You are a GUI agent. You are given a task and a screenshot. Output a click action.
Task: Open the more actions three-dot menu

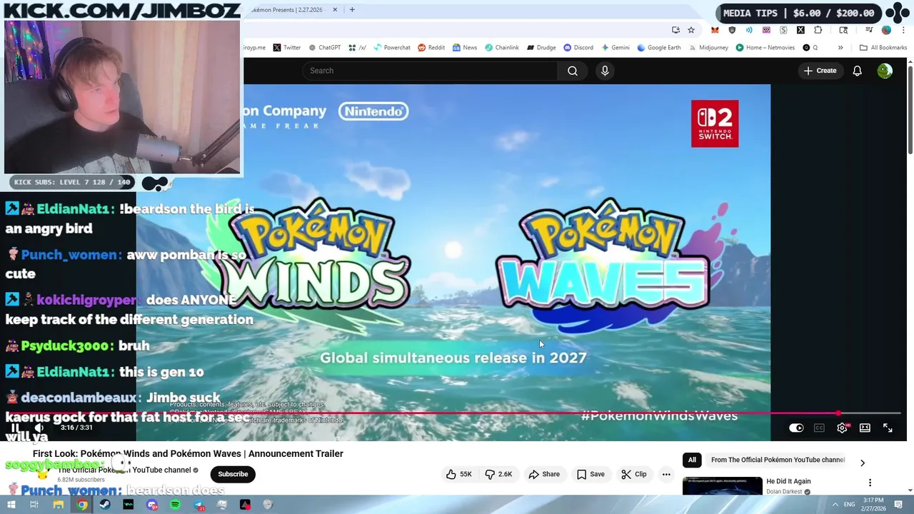click(666, 474)
